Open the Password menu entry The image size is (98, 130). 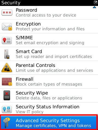pyautogui.click(x=49, y=13)
